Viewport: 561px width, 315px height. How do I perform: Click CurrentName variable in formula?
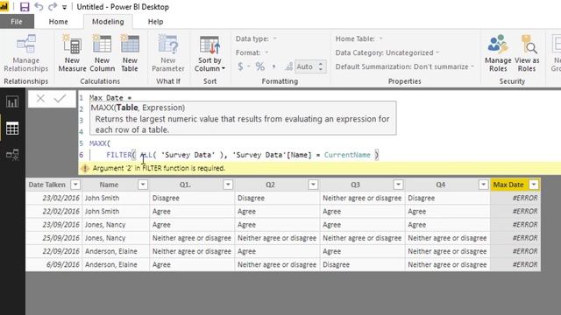pyautogui.click(x=347, y=155)
